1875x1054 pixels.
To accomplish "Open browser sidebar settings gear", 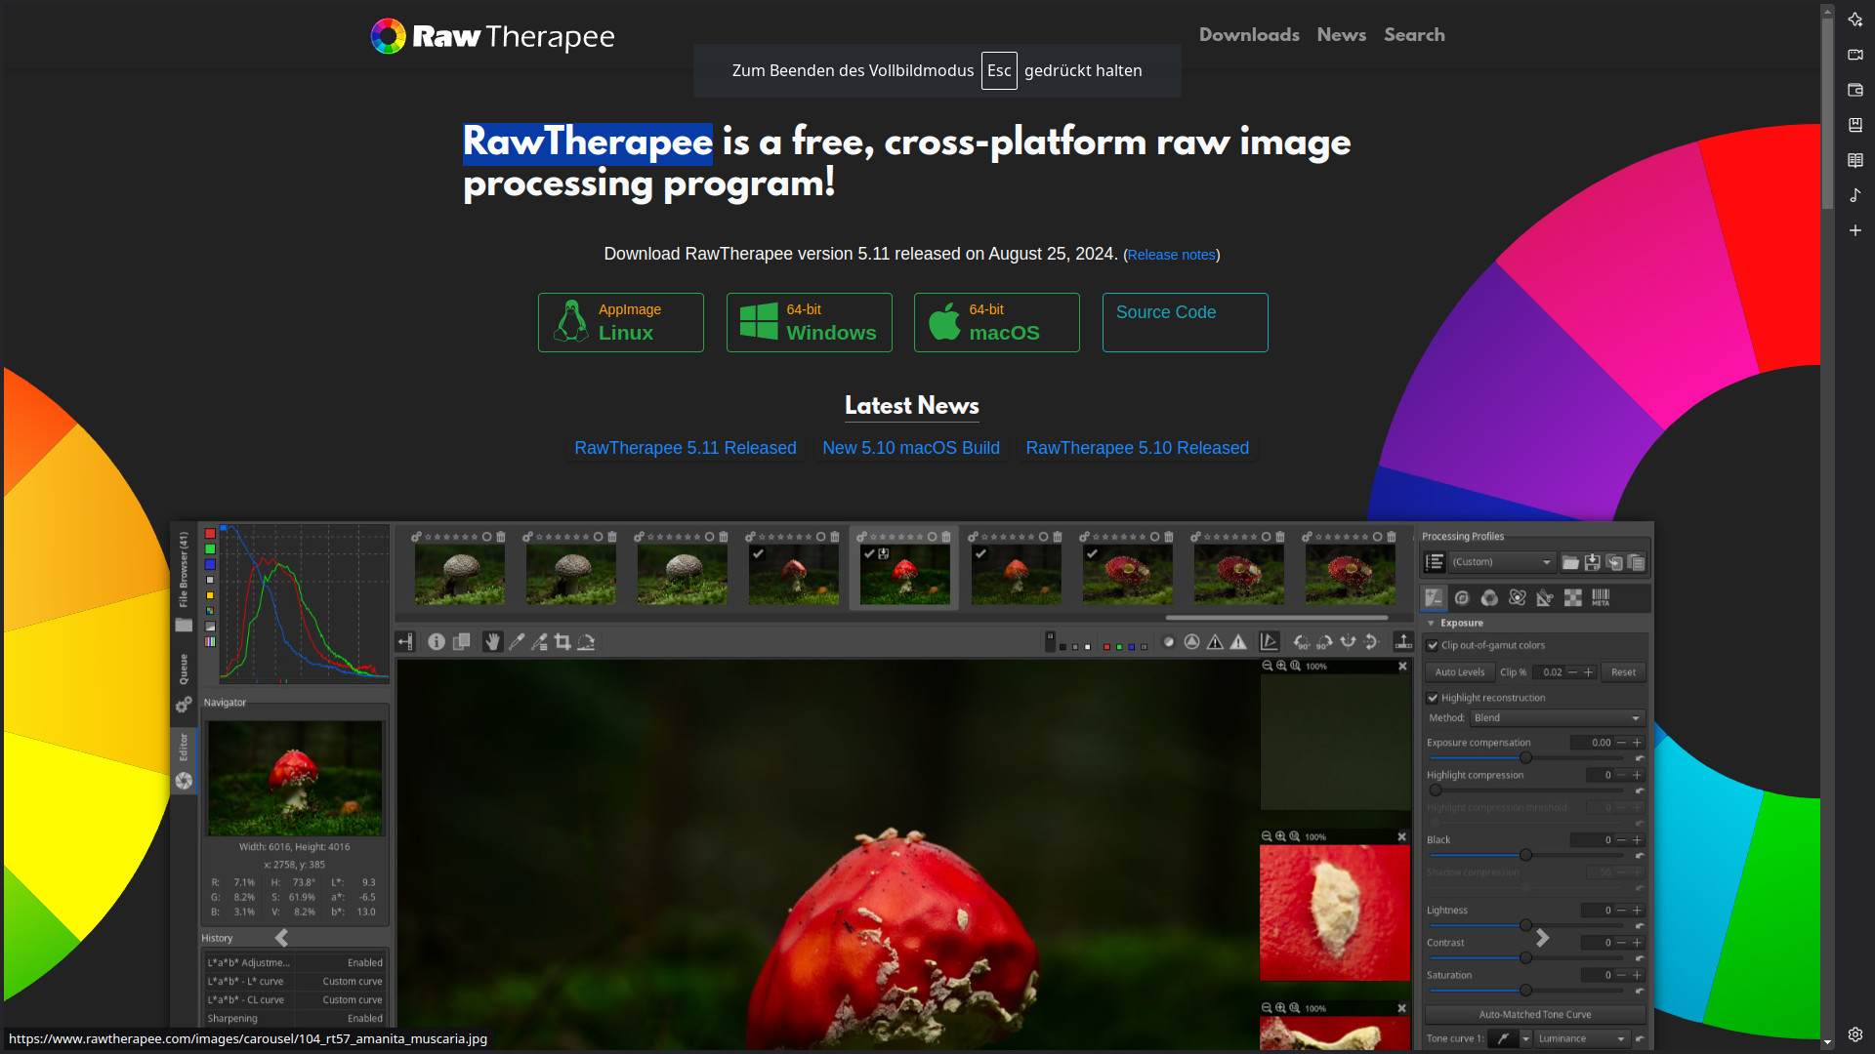I will [1855, 1034].
